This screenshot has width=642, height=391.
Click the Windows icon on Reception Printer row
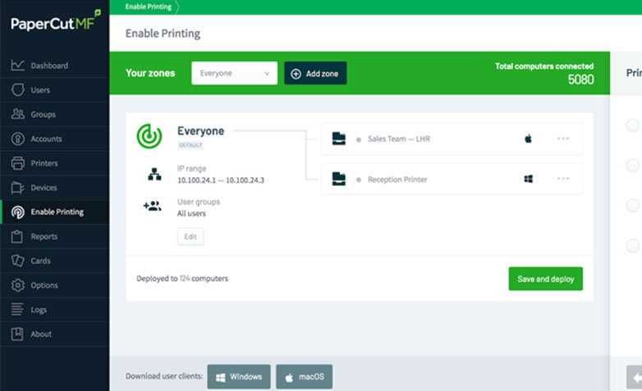(528, 179)
